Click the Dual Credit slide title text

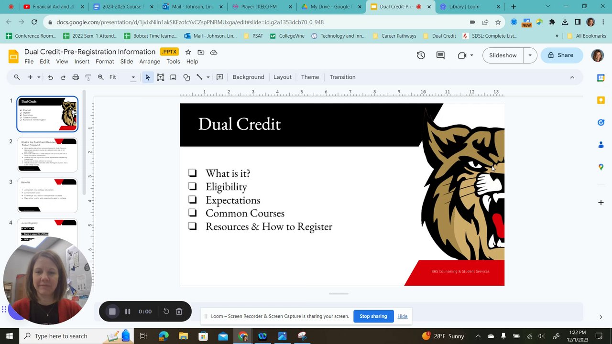coord(240,124)
